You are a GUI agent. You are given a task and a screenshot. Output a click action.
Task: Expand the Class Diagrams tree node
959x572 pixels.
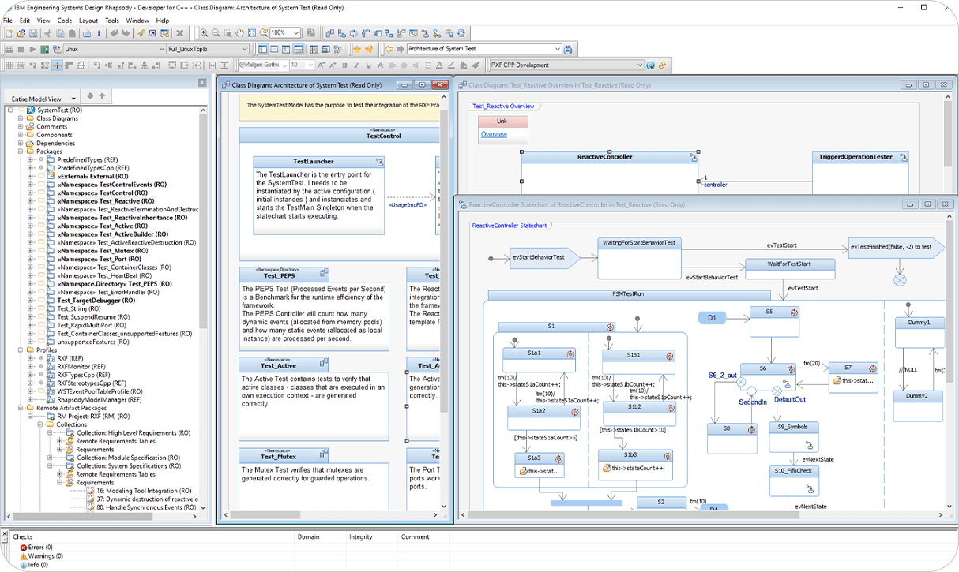click(x=21, y=118)
